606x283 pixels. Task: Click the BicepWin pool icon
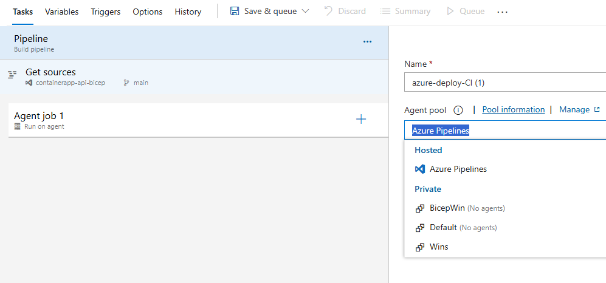420,208
